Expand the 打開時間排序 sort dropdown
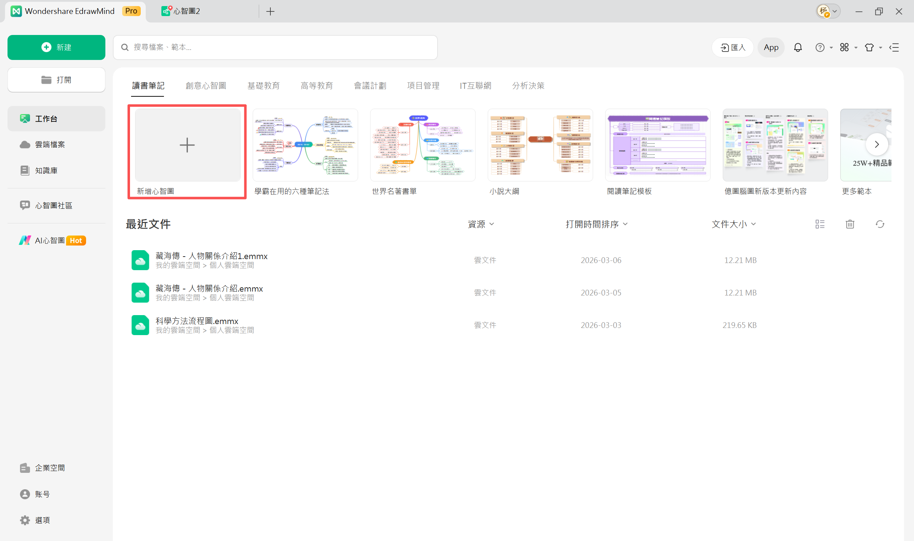 coord(596,224)
